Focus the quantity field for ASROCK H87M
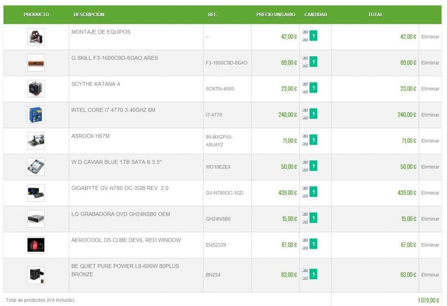This screenshot has width=447, height=306. 313,140
